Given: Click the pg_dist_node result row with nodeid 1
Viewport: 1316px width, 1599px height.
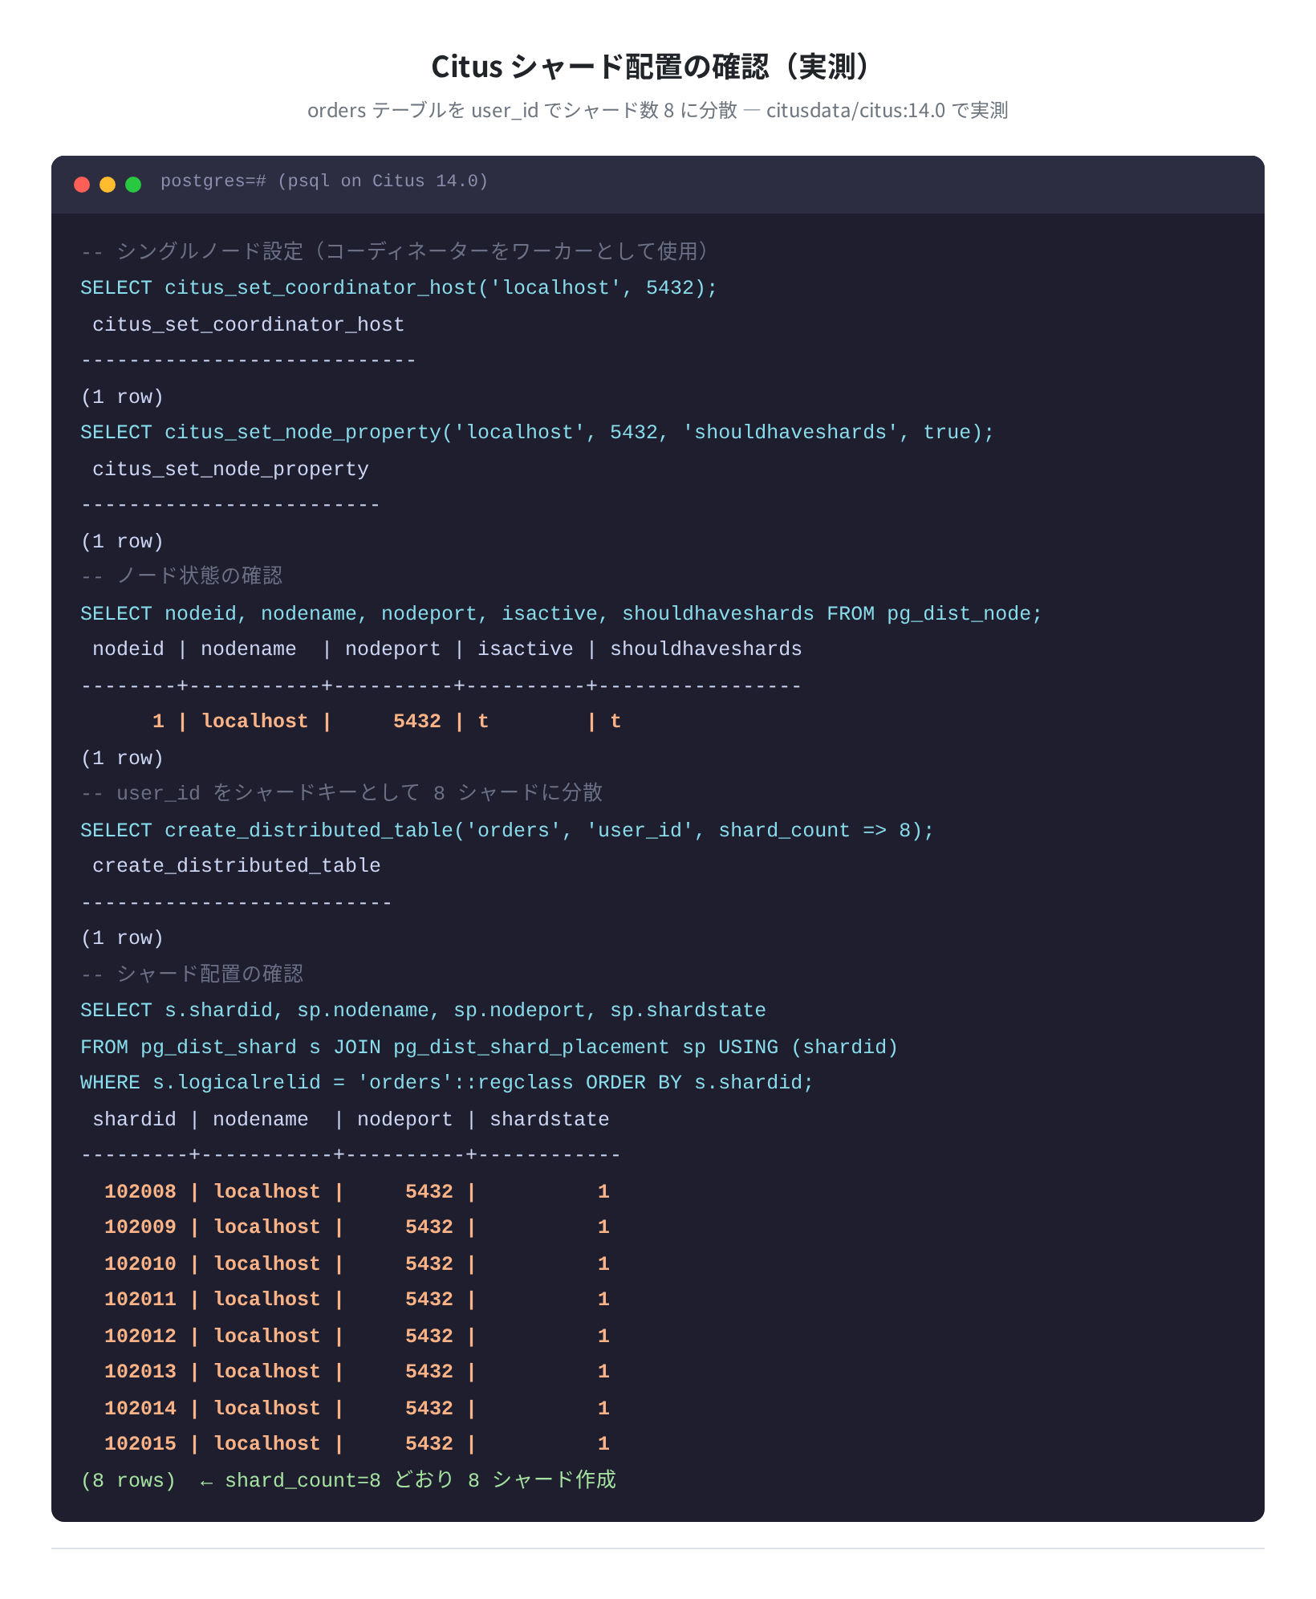Looking at the screenshot, I should click(x=387, y=722).
